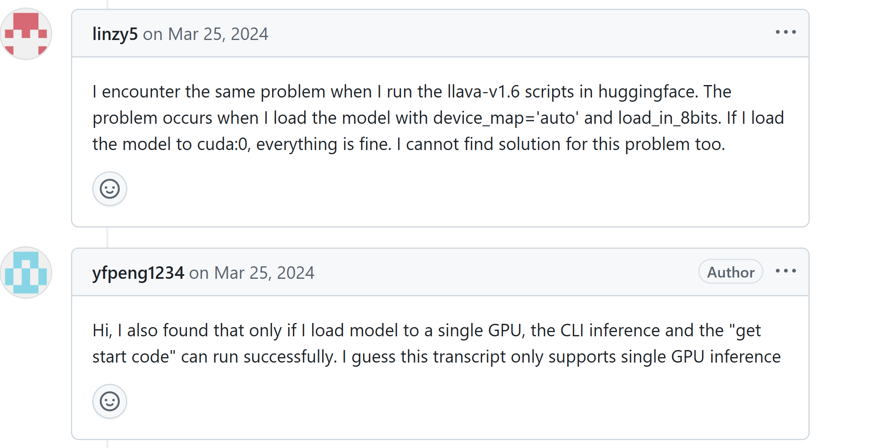Open the smiley reaction picker on linzy5's comment

(x=109, y=189)
